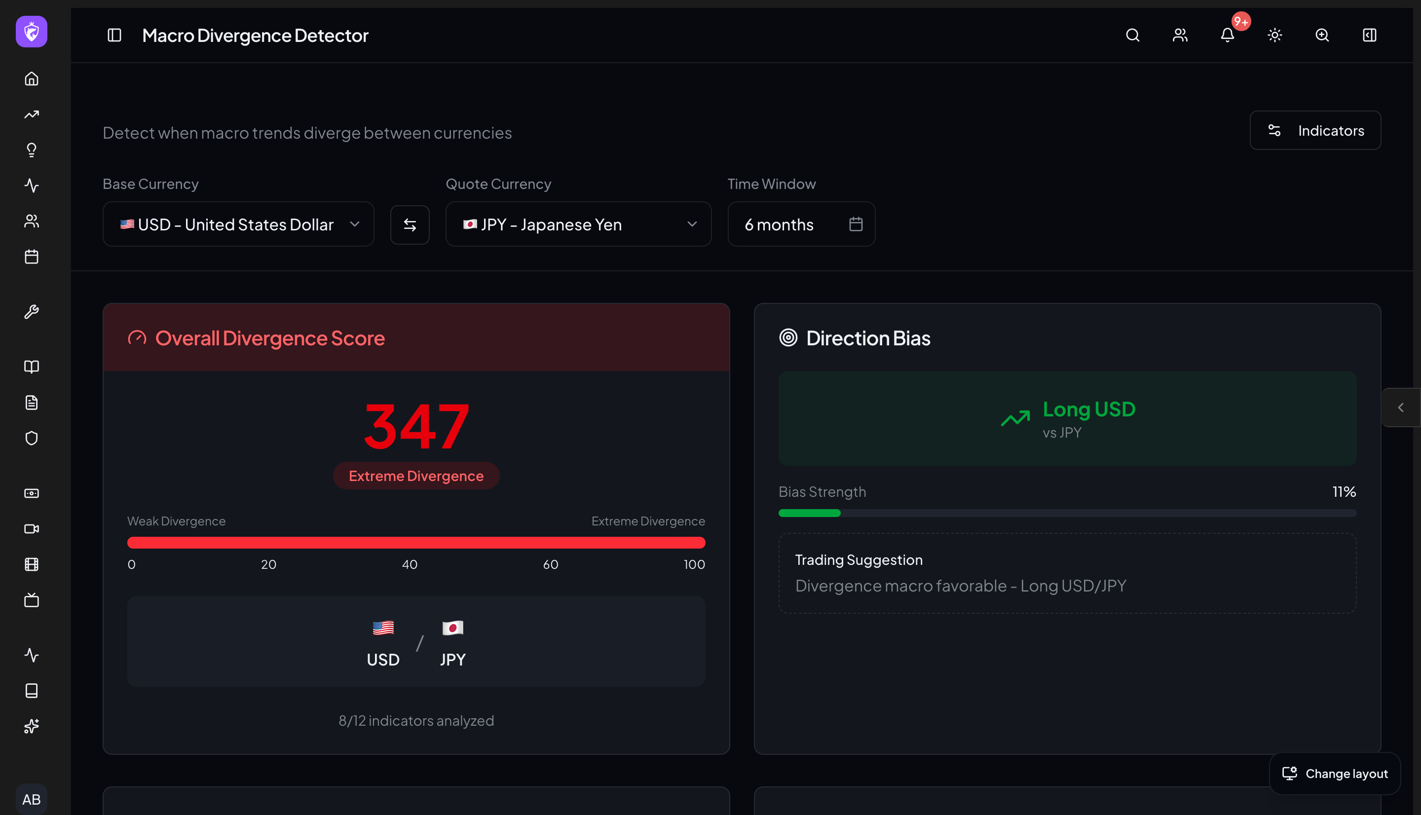Image resolution: width=1421 pixels, height=815 pixels.
Task: Open the banknote sidebar icon
Action: click(x=32, y=493)
